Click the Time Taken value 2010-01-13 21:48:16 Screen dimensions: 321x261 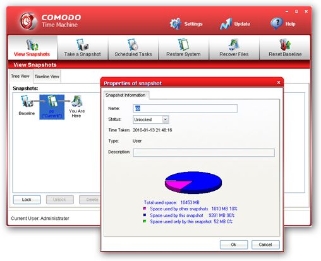pyautogui.click(x=152, y=130)
